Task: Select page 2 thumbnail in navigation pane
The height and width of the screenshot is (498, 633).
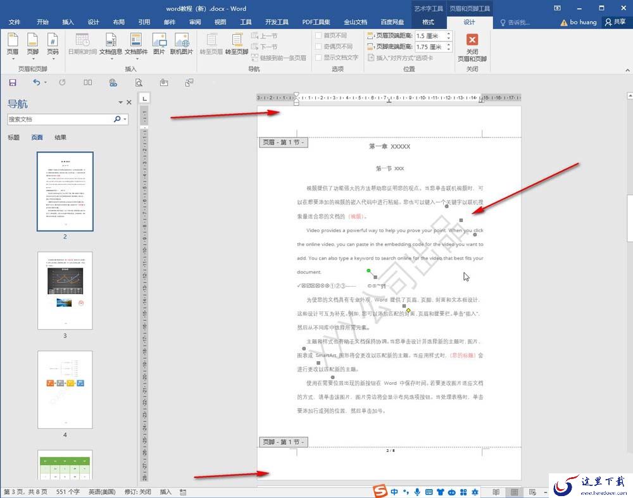Action: [x=65, y=191]
